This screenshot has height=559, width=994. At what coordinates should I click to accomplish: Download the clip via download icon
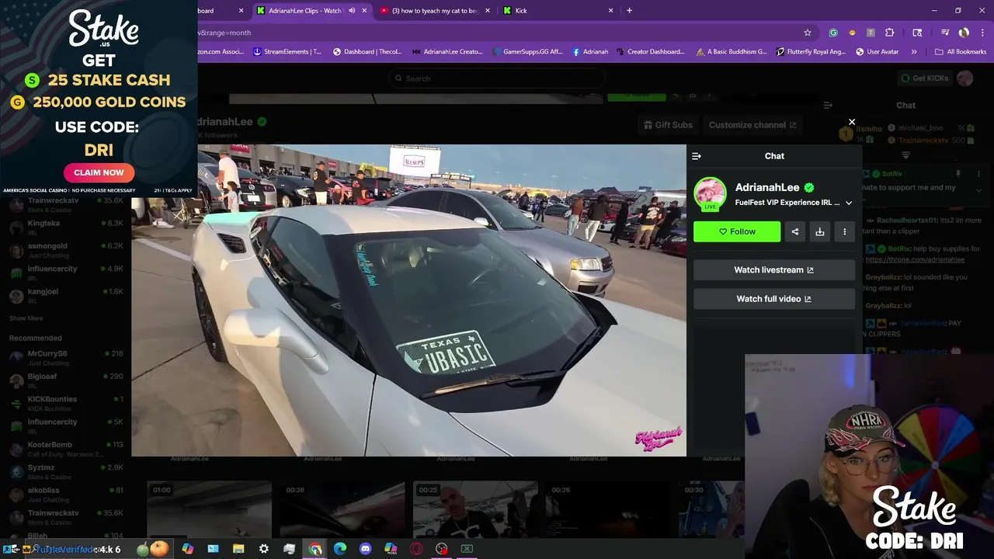click(820, 231)
